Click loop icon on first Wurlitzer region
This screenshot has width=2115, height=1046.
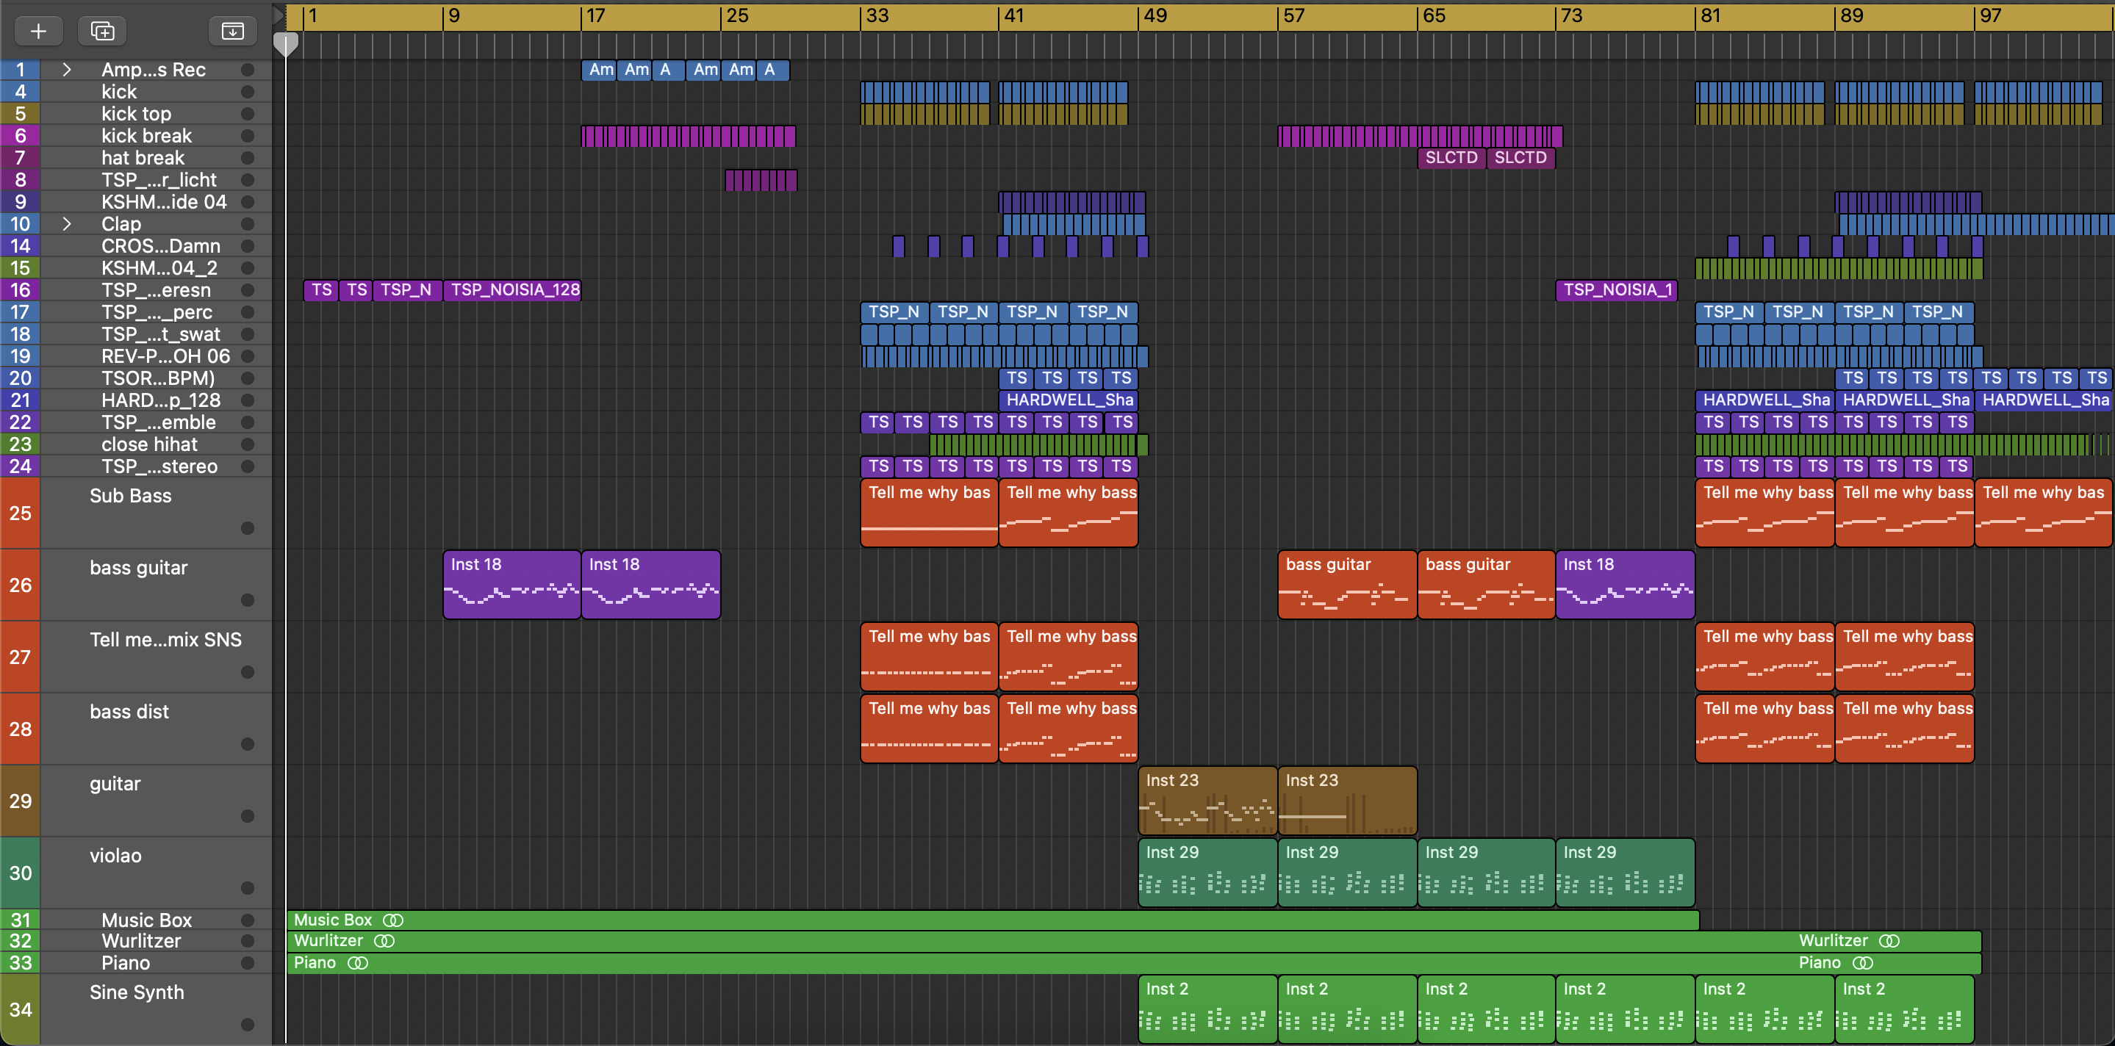pos(384,941)
